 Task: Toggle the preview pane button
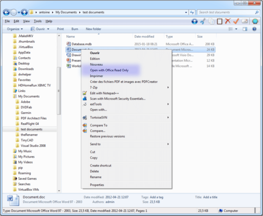click(x=245, y=29)
